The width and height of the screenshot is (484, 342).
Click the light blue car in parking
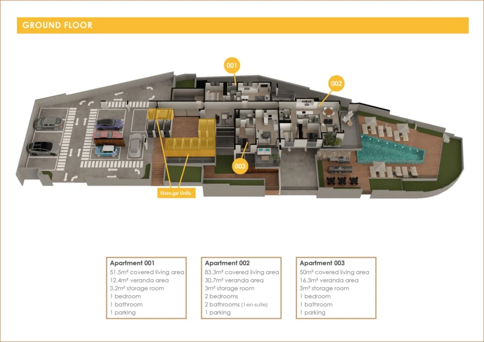pyautogui.click(x=107, y=151)
